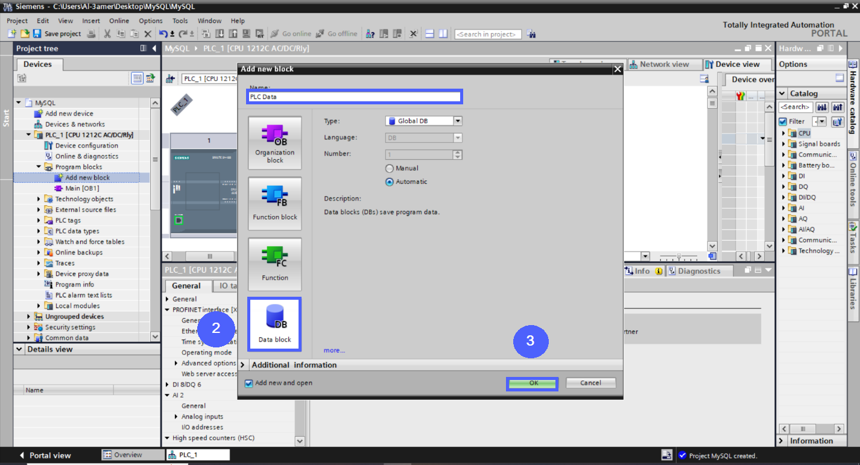Click OK in Add new block dialog
Viewport: 860px width, 465px height.
[x=533, y=384]
